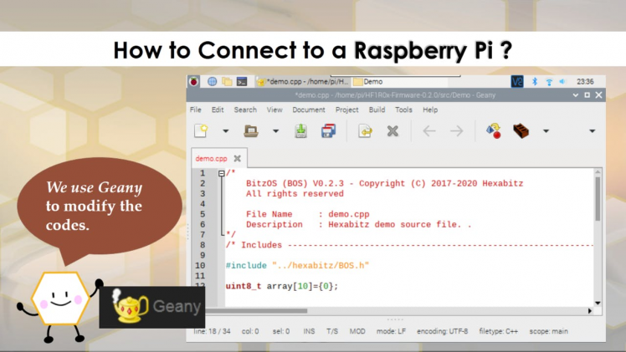Image resolution: width=626 pixels, height=352 pixels.
Task: Close the current file toolbar icon
Action: pyautogui.click(x=393, y=130)
